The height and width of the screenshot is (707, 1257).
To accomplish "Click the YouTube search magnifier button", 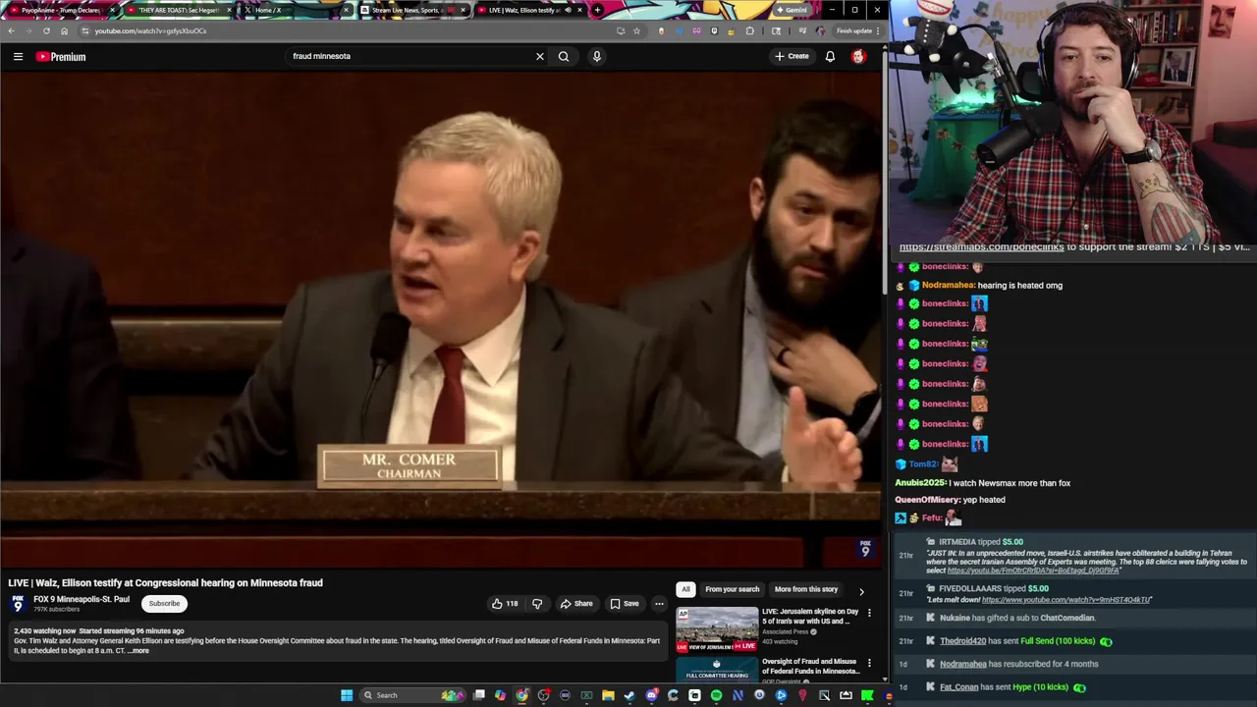I will point(564,56).
